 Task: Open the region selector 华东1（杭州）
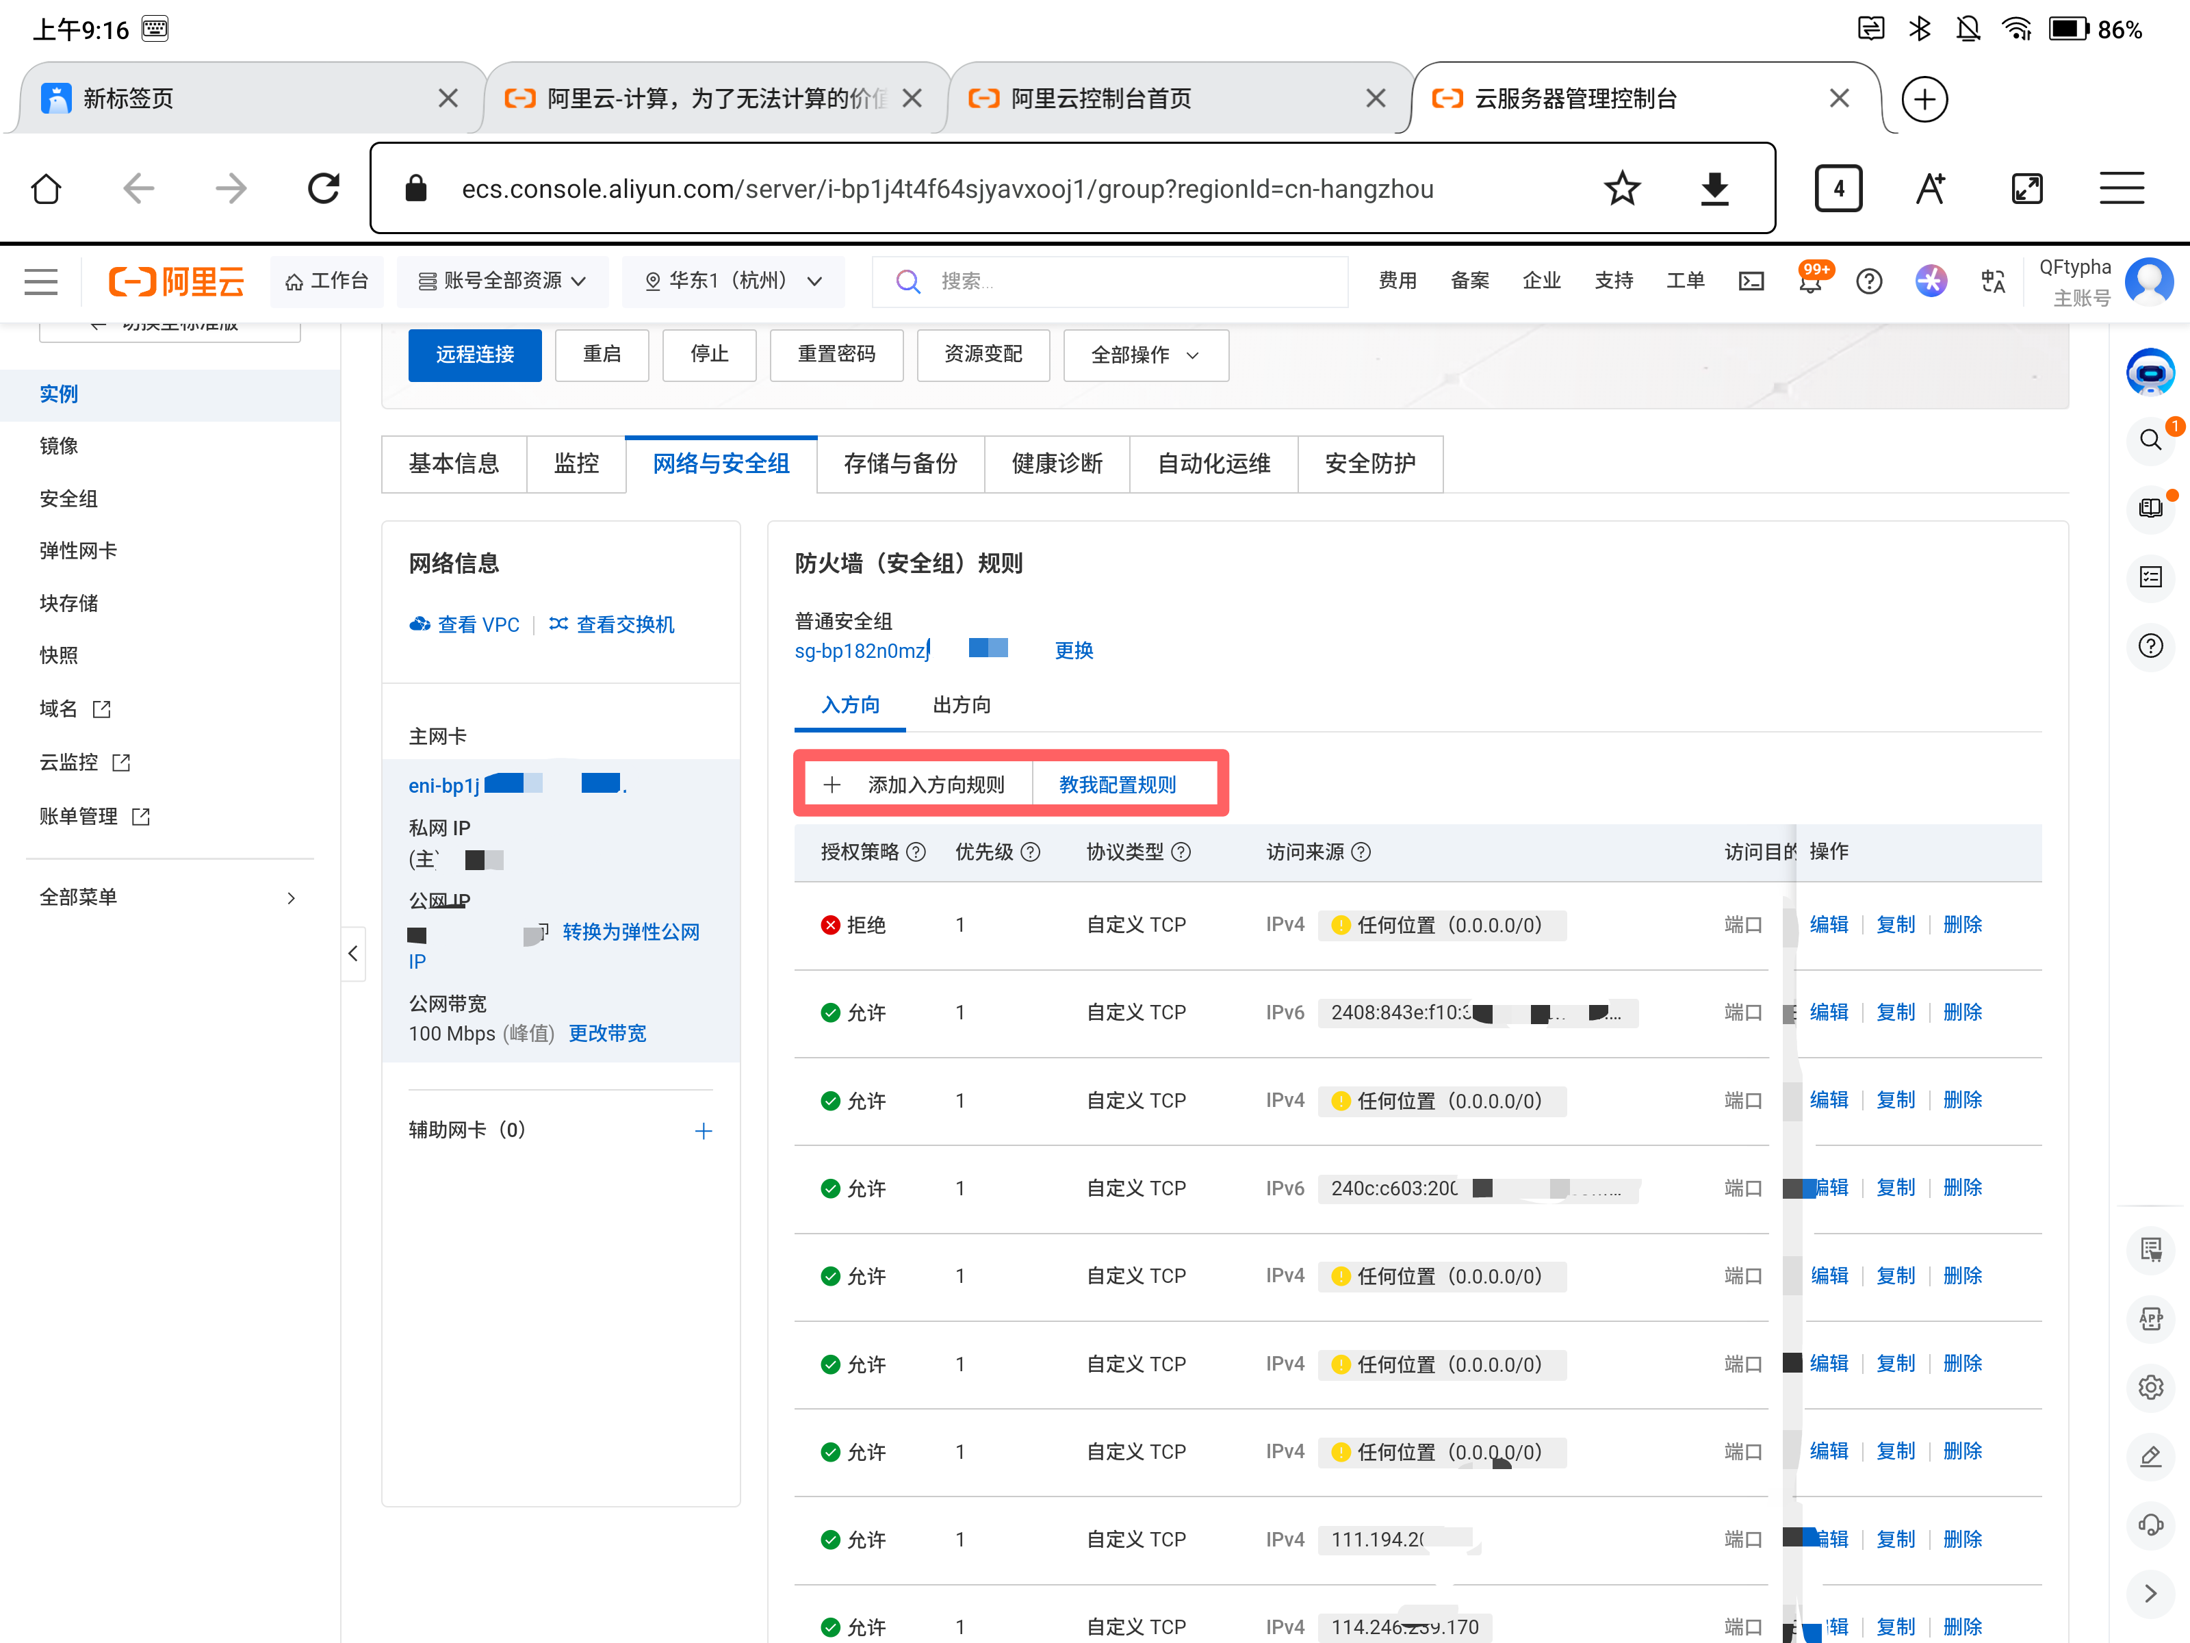[x=733, y=281]
